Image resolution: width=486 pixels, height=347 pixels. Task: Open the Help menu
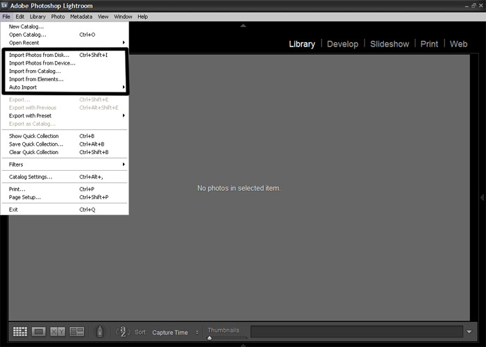(143, 17)
